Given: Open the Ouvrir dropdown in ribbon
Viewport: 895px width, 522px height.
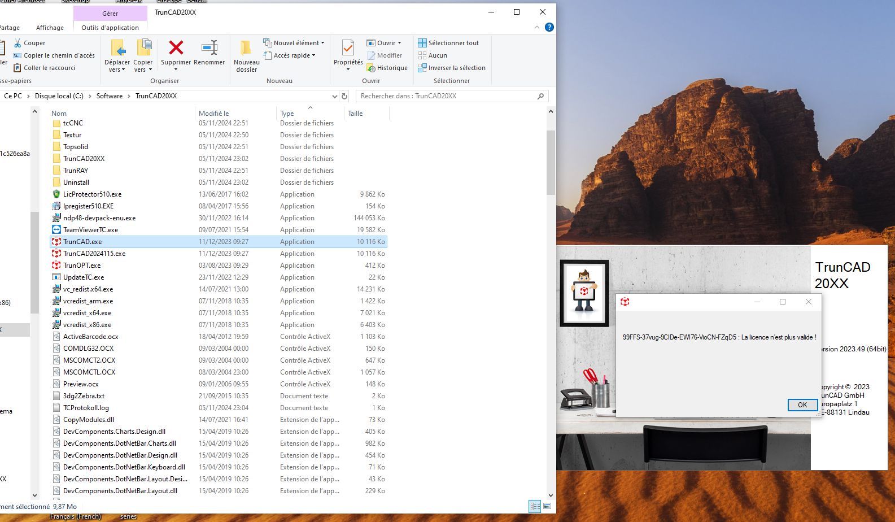Looking at the screenshot, I should coord(384,43).
